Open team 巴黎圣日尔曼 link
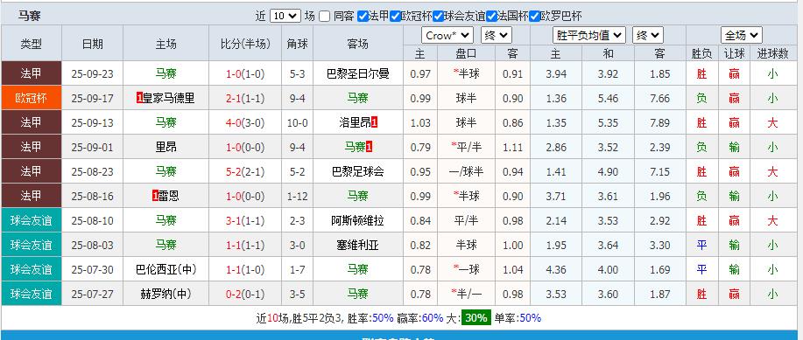803x340 pixels. 358,73
